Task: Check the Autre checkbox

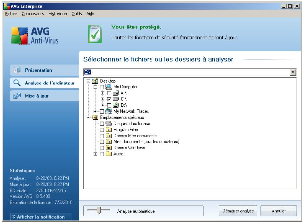Action: 102,154
